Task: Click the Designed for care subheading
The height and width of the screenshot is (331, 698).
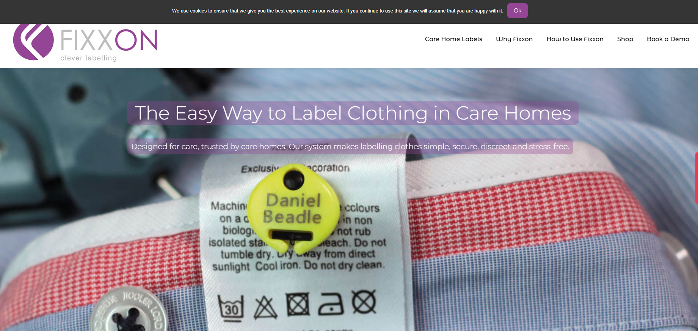Action: [350, 146]
